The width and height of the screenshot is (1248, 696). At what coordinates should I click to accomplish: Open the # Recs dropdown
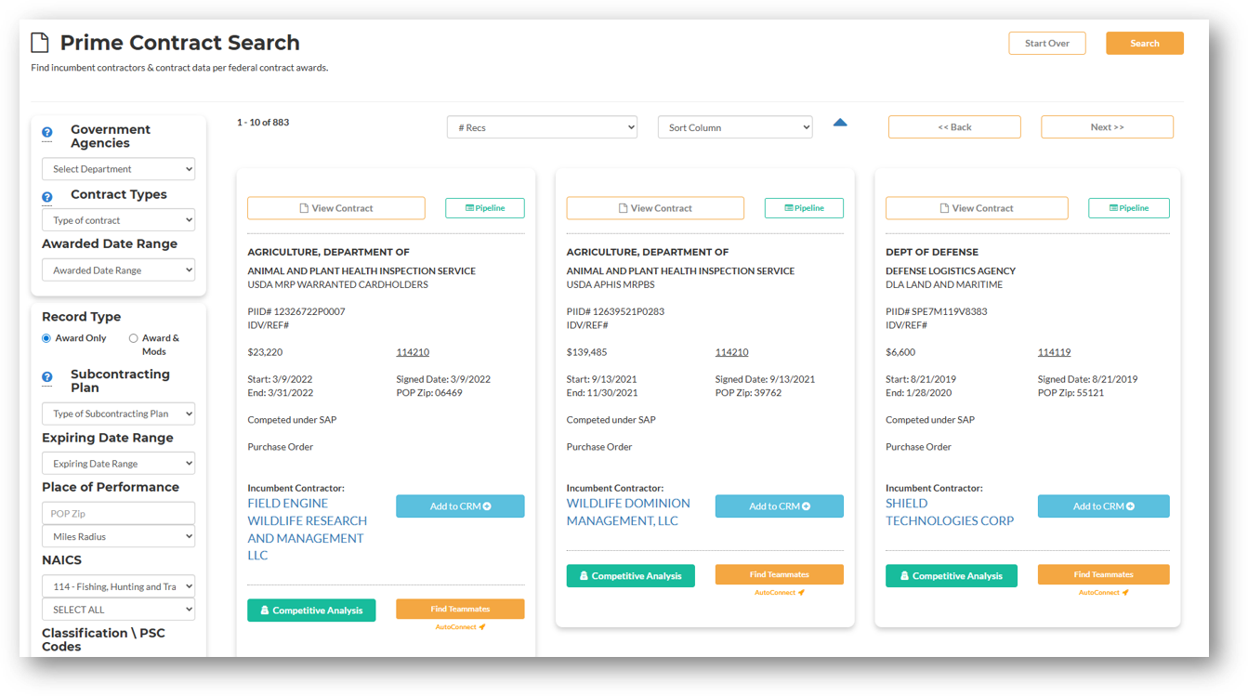pos(542,126)
